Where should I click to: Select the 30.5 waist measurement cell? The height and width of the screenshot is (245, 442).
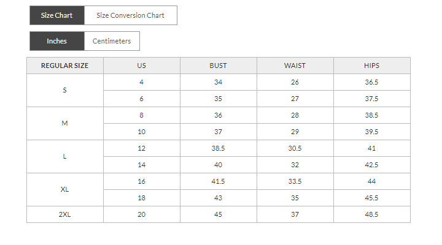pyautogui.click(x=295, y=148)
